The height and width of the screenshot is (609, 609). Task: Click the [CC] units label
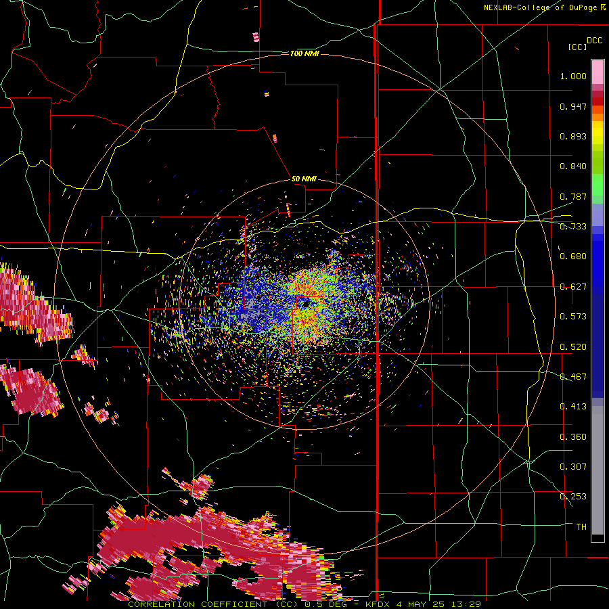[577, 47]
